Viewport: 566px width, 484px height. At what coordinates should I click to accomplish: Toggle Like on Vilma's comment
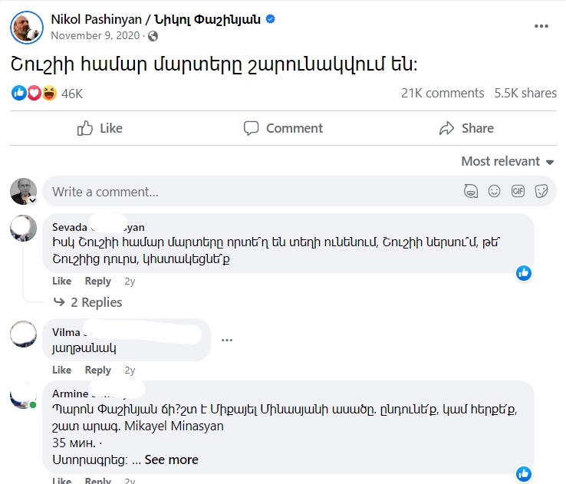[61, 370]
